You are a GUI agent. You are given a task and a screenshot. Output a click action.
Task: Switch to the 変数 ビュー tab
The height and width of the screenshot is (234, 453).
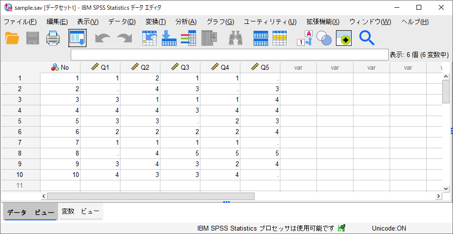point(80,212)
